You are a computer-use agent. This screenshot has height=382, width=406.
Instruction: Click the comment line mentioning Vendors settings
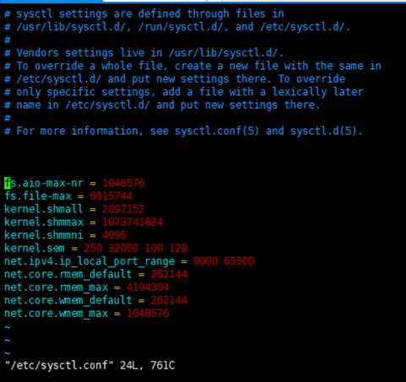[143, 53]
